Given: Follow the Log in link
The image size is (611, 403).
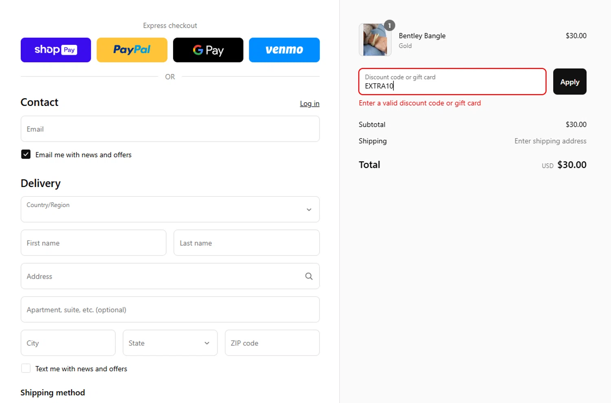Looking at the screenshot, I should point(310,104).
